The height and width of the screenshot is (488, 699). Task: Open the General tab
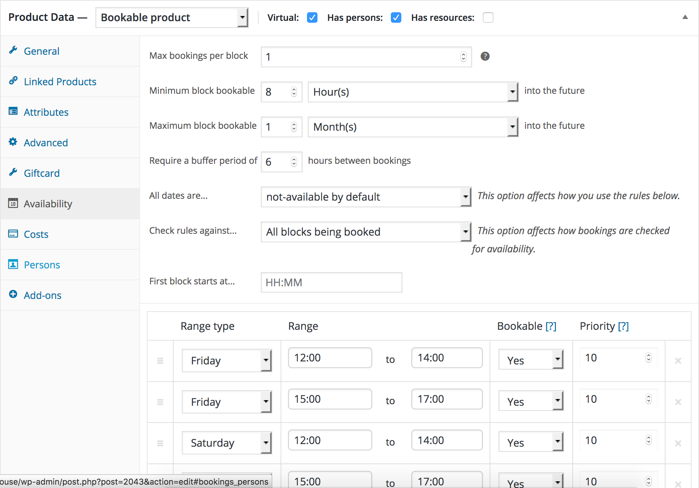tap(70, 51)
